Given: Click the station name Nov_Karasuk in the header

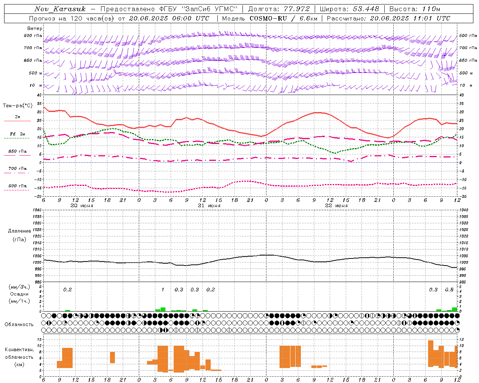Looking at the screenshot, I should [x=60, y=9].
